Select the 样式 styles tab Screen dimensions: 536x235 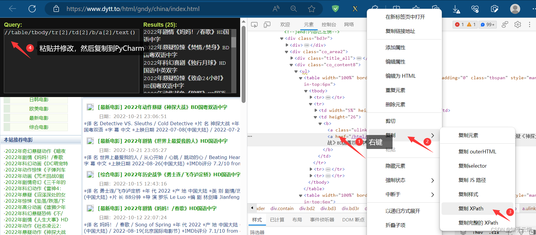pyautogui.click(x=257, y=220)
